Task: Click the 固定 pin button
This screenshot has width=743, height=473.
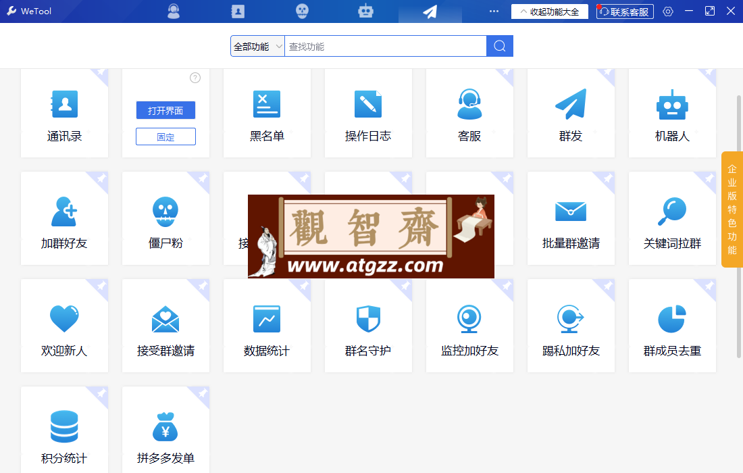Action: pyautogui.click(x=166, y=136)
